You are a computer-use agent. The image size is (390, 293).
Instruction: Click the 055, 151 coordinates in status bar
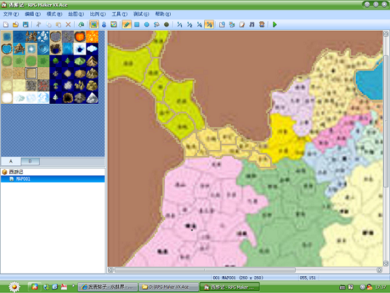307,277
